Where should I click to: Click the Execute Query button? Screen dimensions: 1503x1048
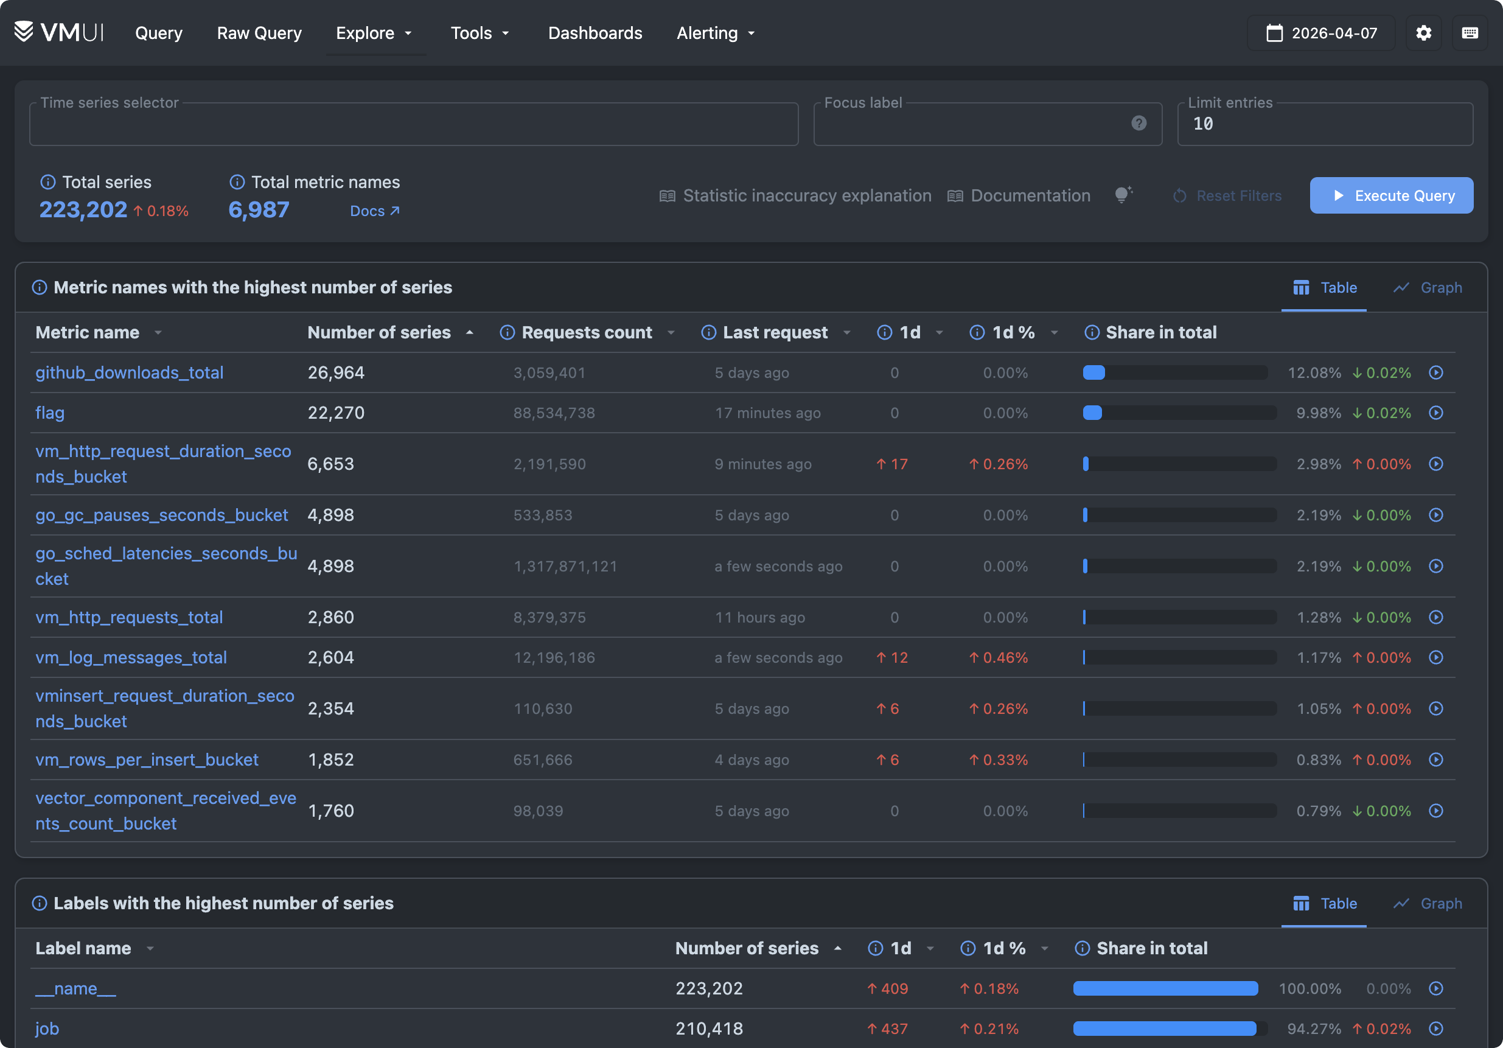pyautogui.click(x=1392, y=195)
